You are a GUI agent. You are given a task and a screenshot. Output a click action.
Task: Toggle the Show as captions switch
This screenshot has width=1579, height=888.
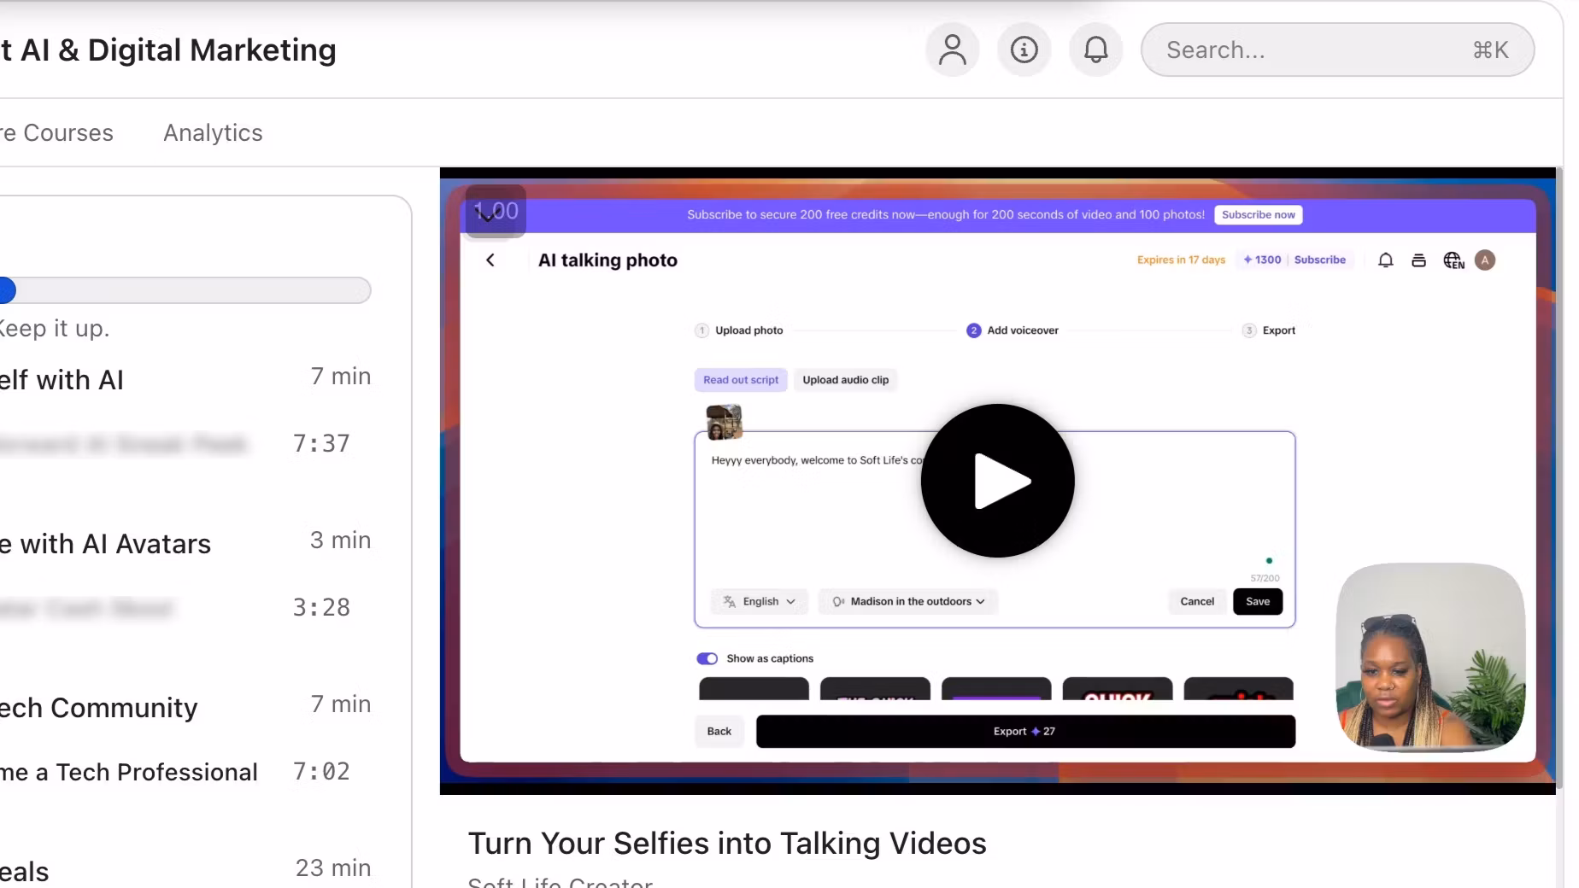[x=707, y=658]
